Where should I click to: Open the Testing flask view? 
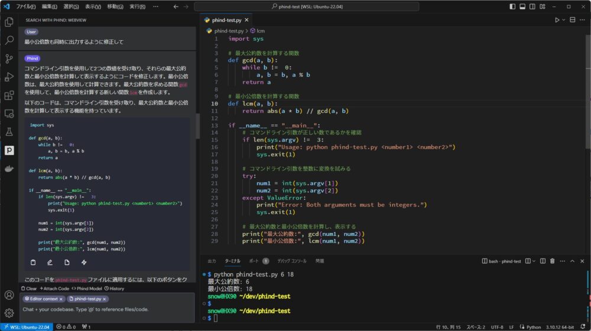pos(9,132)
